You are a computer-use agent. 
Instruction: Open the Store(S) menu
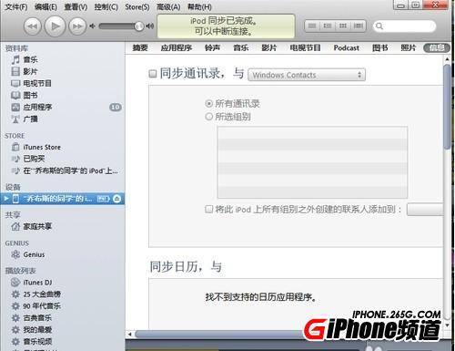click(137, 6)
